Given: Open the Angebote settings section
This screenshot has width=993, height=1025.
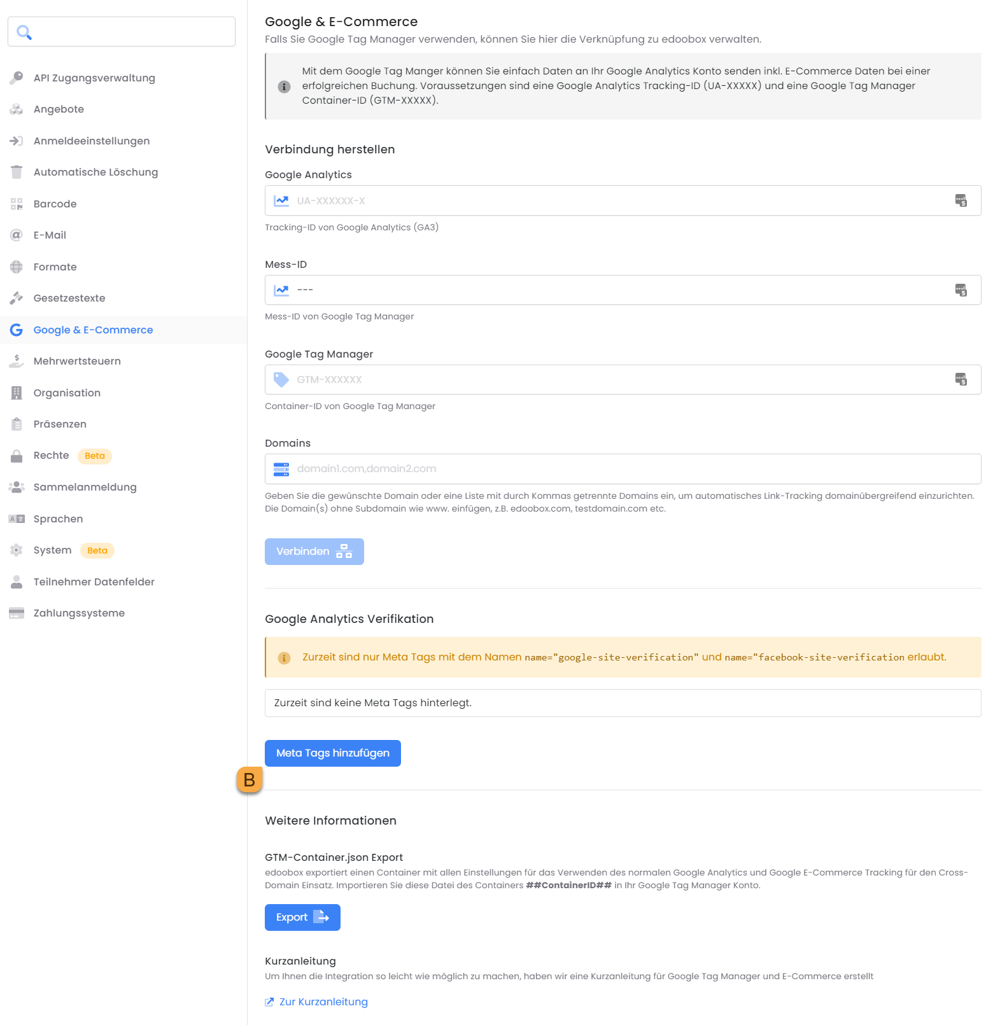Looking at the screenshot, I should pos(59,109).
